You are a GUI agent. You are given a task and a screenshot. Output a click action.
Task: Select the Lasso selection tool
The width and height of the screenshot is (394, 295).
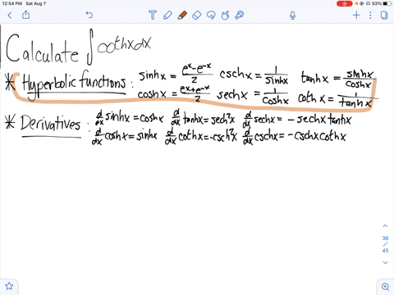(211, 15)
